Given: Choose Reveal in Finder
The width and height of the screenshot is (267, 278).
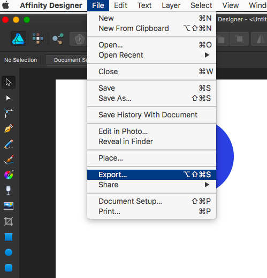Looking at the screenshot, I should click(151, 141).
